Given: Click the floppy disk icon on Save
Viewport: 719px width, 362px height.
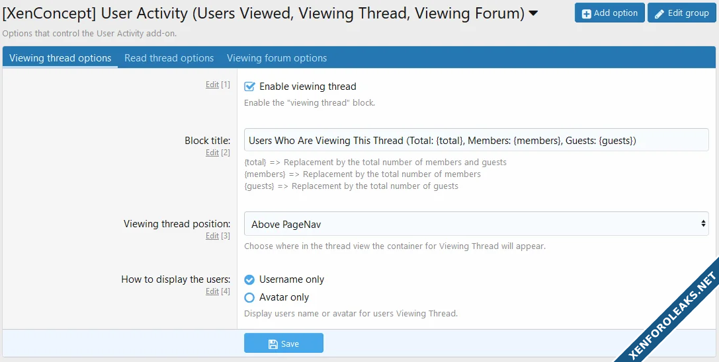Looking at the screenshot, I should tap(273, 344).
